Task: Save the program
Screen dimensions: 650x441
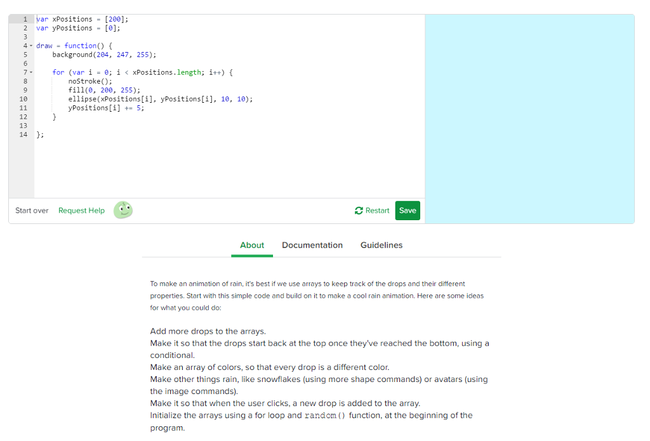Action: click(408, 211)
